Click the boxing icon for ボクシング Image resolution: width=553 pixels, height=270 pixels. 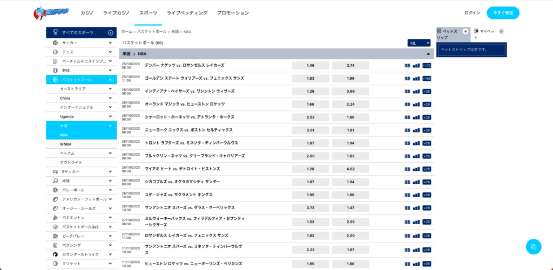pyautogui.click(x=56, y=245)
